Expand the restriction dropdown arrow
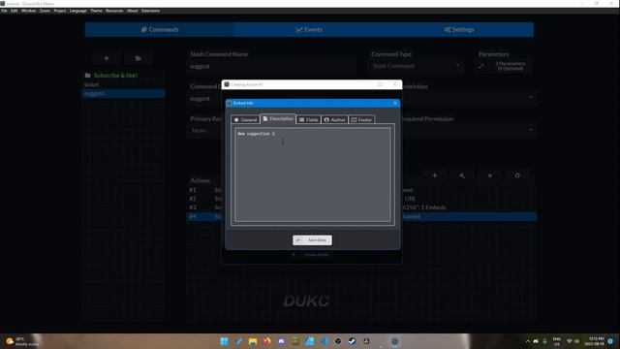The image size is (620, 349). click(x=531, y=97)
